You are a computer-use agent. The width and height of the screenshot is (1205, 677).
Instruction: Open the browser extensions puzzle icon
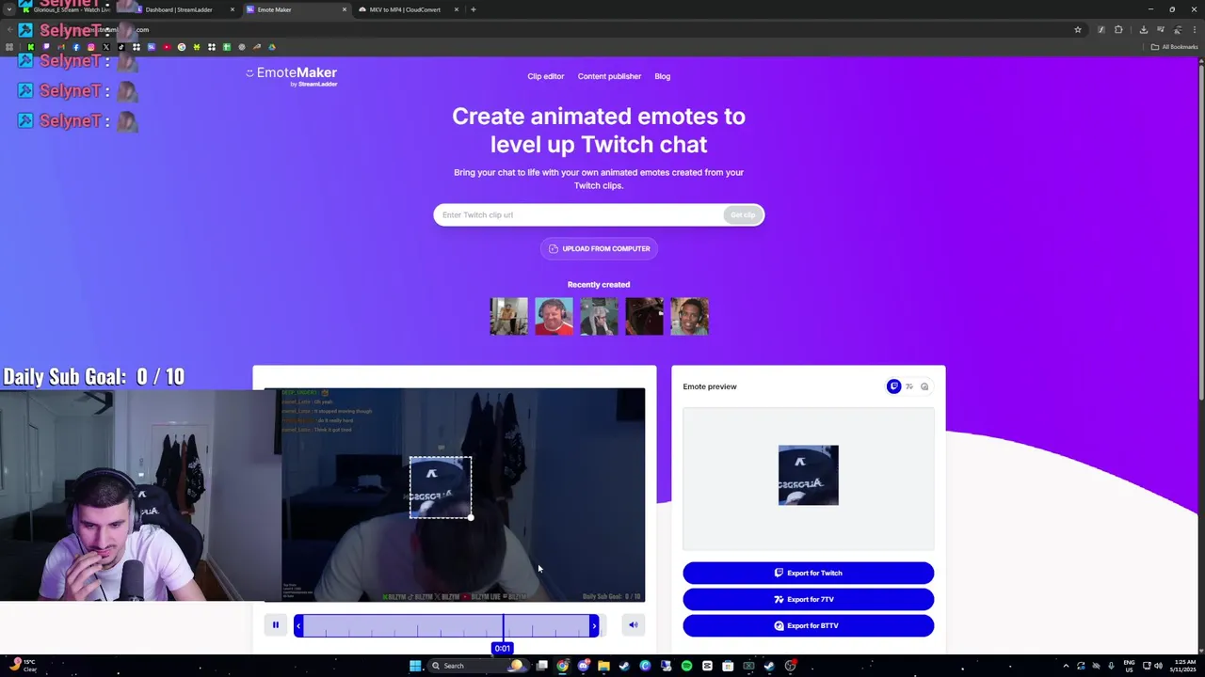pyautogui.click(x=1118, y=29)
